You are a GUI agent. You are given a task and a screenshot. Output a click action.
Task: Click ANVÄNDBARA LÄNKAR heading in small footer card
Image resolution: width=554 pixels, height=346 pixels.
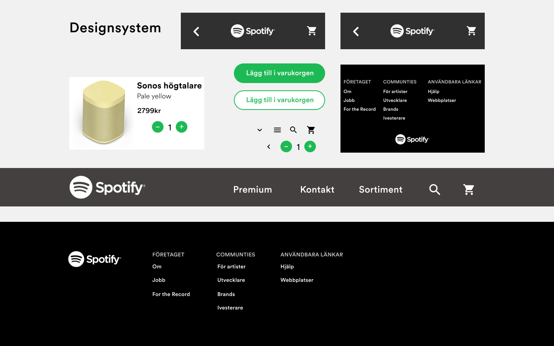pyautogui.click(x=454, y=82)
